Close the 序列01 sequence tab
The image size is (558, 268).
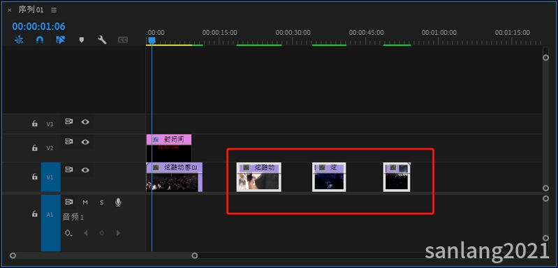pyautogui.click(x=10, y=10)
